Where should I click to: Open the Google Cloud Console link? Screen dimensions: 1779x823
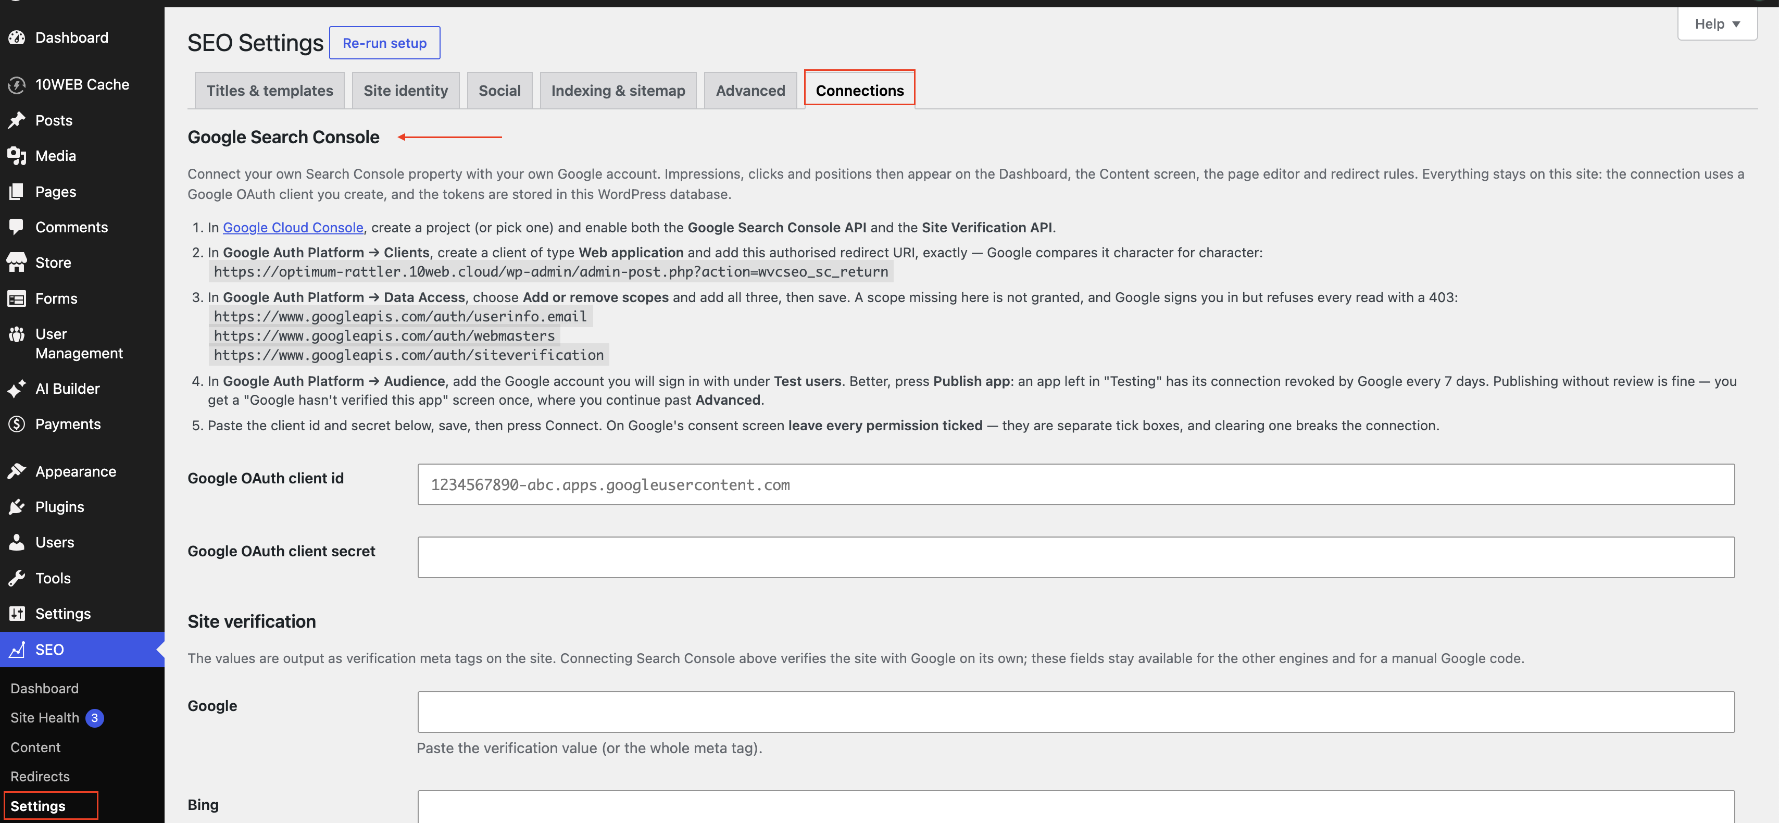tap(293, 227)
